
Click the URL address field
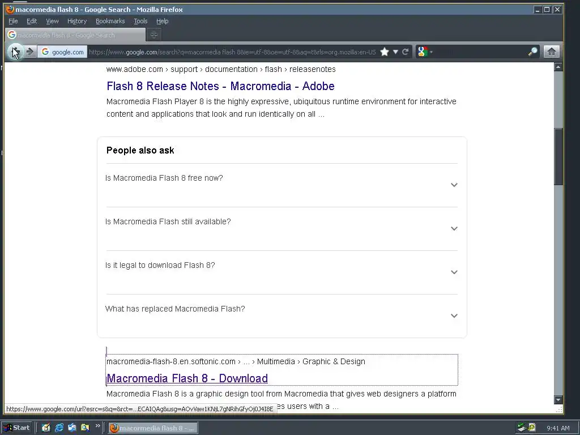pos(232,52)
